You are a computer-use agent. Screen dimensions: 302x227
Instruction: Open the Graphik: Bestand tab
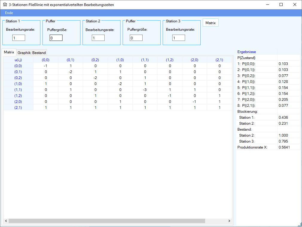click(32, 53)
